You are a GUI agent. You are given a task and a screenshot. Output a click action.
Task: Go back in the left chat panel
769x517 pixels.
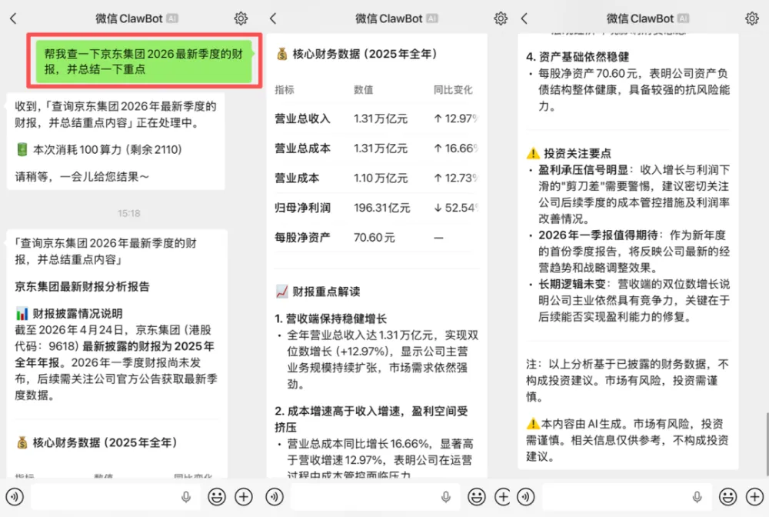(x=13, y=18)
